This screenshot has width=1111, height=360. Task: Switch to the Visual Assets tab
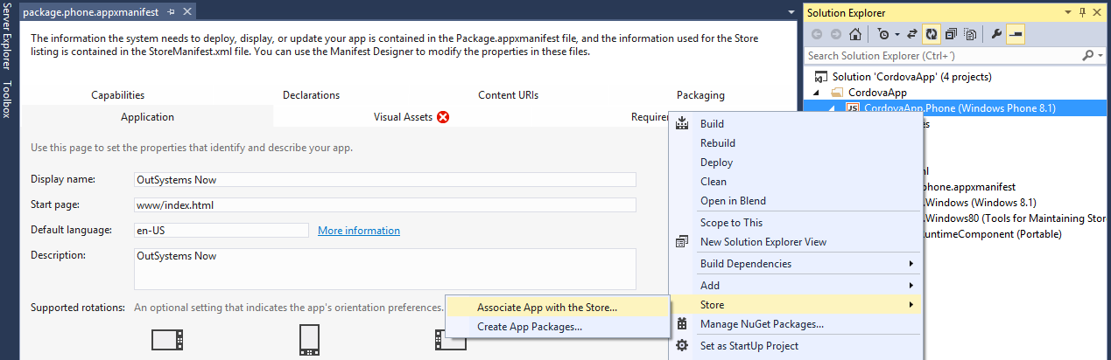(403, 117)
